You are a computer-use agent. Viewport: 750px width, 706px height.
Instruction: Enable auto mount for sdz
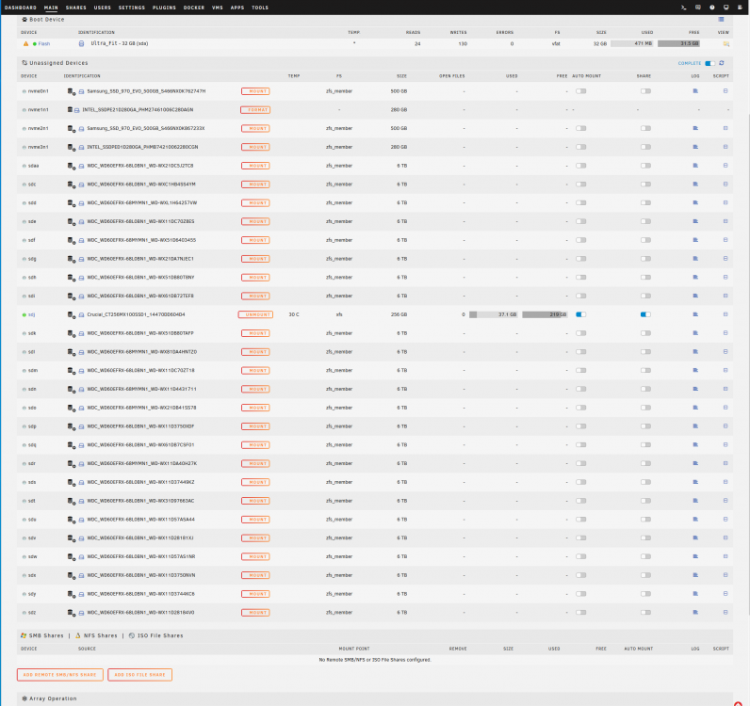580,612
